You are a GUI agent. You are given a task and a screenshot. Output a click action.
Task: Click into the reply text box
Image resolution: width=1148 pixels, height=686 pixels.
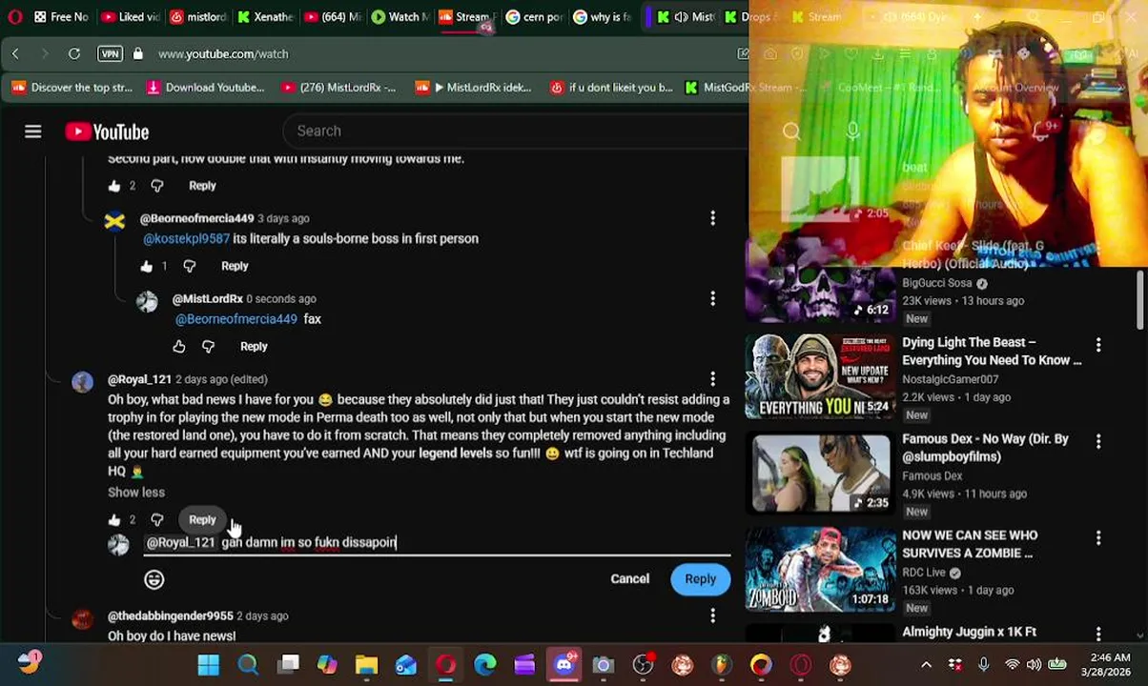pyautogui.click(x=438, y=542)
